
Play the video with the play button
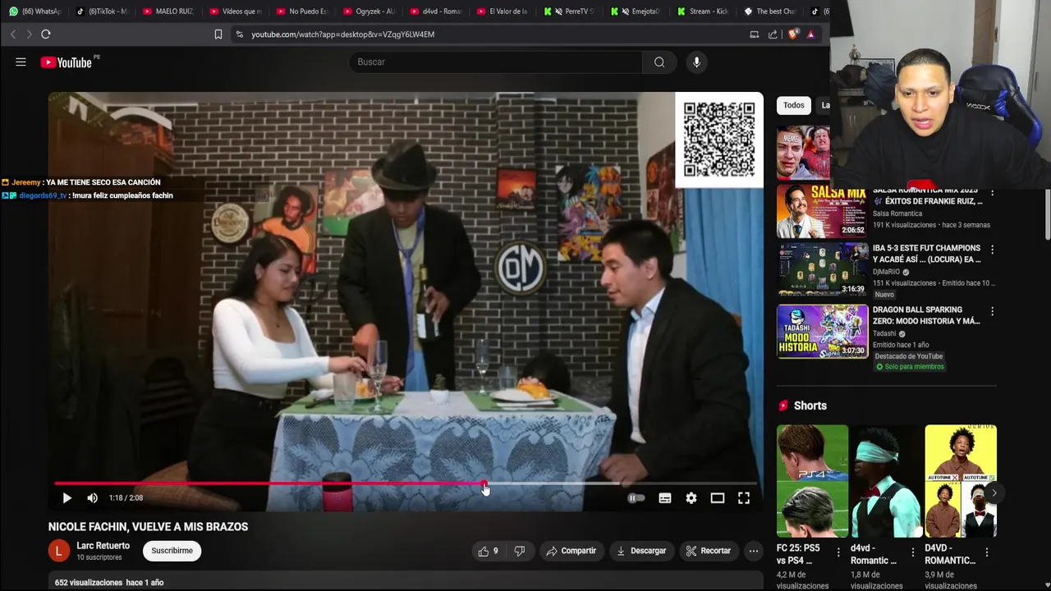point(67,497)
